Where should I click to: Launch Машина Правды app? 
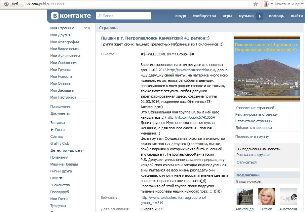pyautogui.click(x=64, y=164)
